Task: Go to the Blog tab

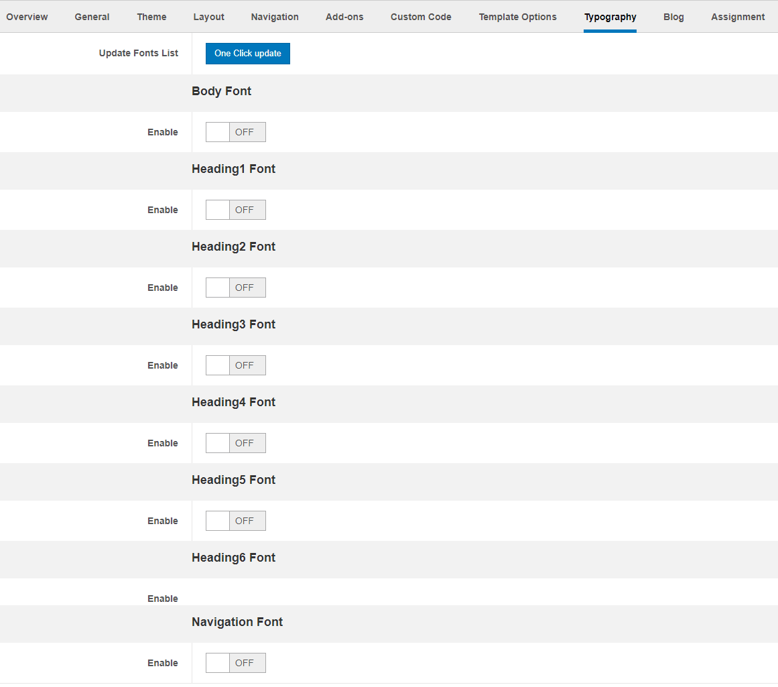Action: point(673,17)
